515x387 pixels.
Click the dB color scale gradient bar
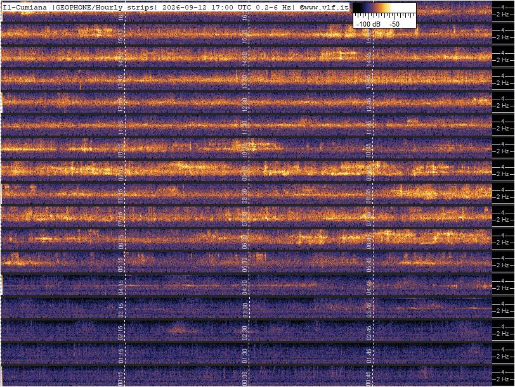click(x=385, y=8)
